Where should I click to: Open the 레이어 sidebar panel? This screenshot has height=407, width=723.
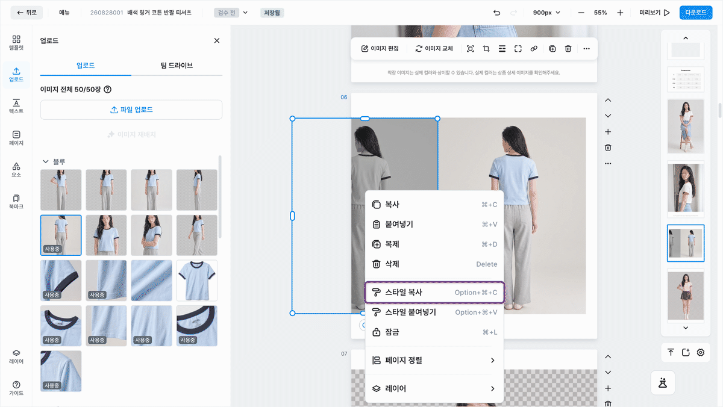[x=16, y=357]
